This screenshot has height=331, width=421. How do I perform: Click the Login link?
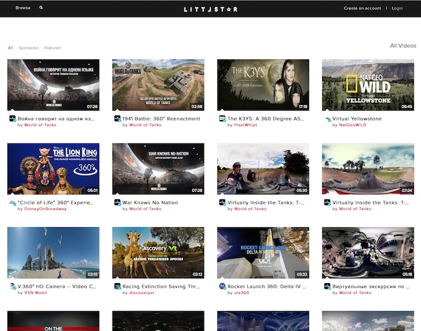click(397, 9)
